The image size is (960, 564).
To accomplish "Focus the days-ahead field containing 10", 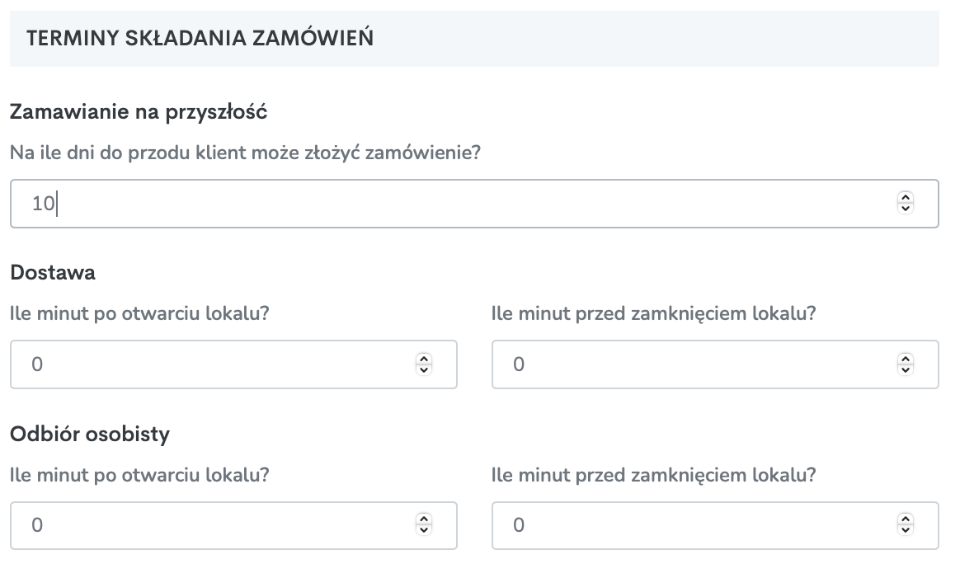I will coord(474,204).
